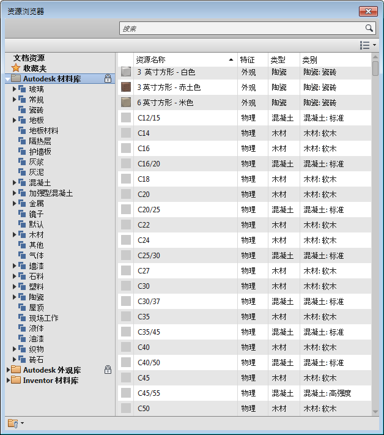384x435 pixels.
Task: Open the list view options dropdown
Action: coord(367,45)
